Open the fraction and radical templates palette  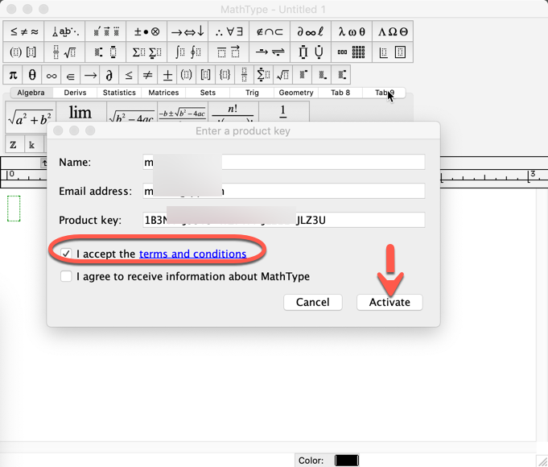64,52
